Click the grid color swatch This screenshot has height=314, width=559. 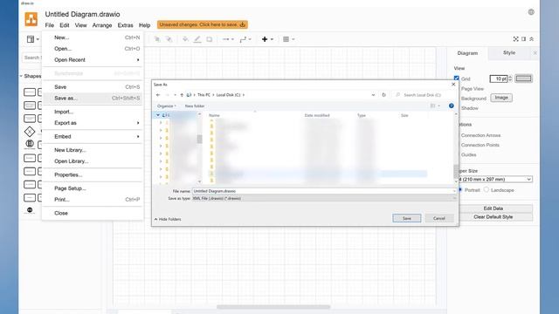point(524,78)
